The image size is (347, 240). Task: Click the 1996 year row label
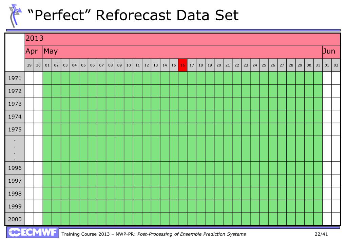pos(15,168)
